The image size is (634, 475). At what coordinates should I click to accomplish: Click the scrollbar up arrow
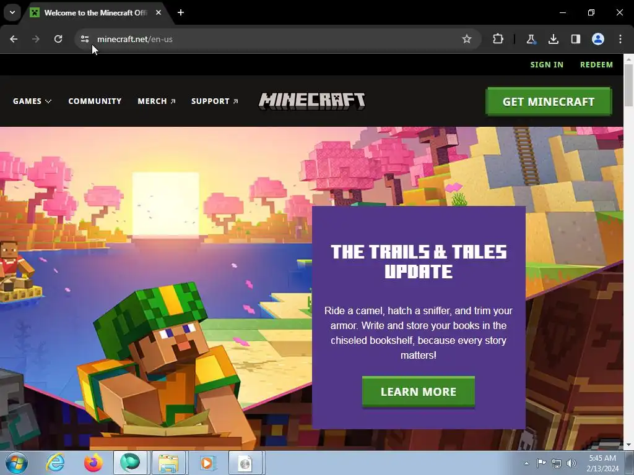(629, 59)
